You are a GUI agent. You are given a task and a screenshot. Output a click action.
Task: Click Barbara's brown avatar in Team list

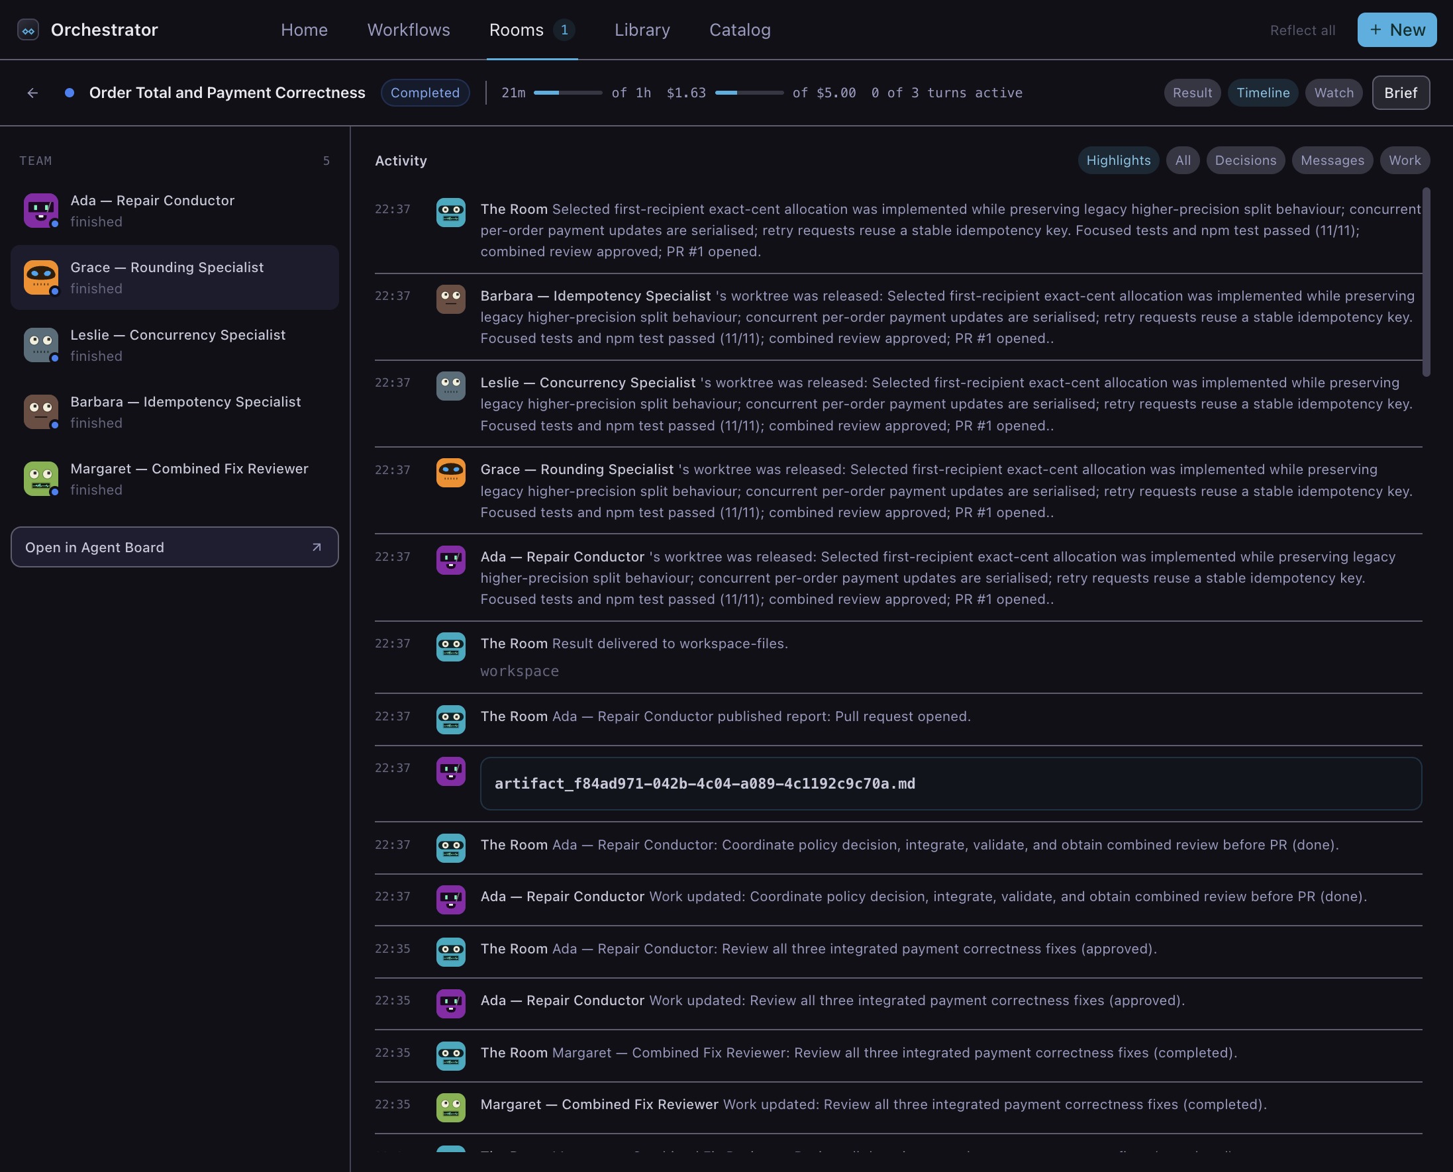click(40, 412)
